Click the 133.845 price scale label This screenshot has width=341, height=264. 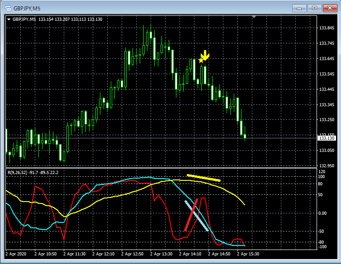coord(327,28)
